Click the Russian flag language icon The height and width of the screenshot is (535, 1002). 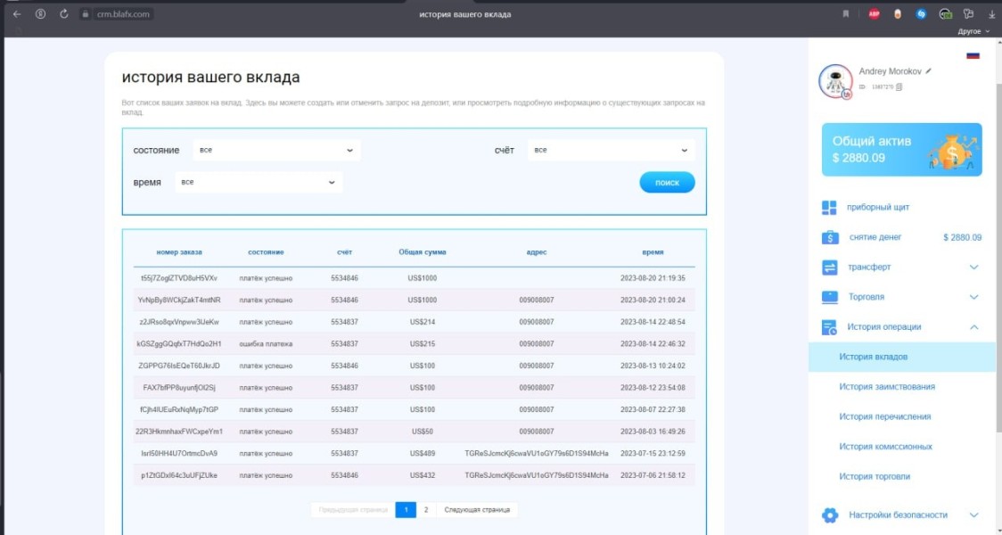973,55
